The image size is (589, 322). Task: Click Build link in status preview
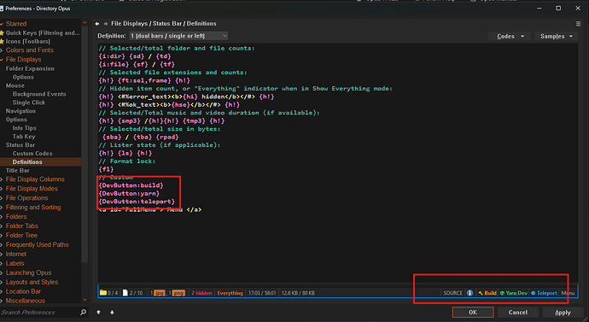coord(487,293)
